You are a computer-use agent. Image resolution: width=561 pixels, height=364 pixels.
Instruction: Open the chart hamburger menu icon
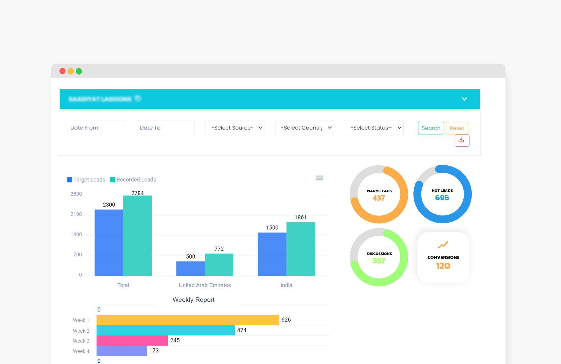(x=319, y=178)
